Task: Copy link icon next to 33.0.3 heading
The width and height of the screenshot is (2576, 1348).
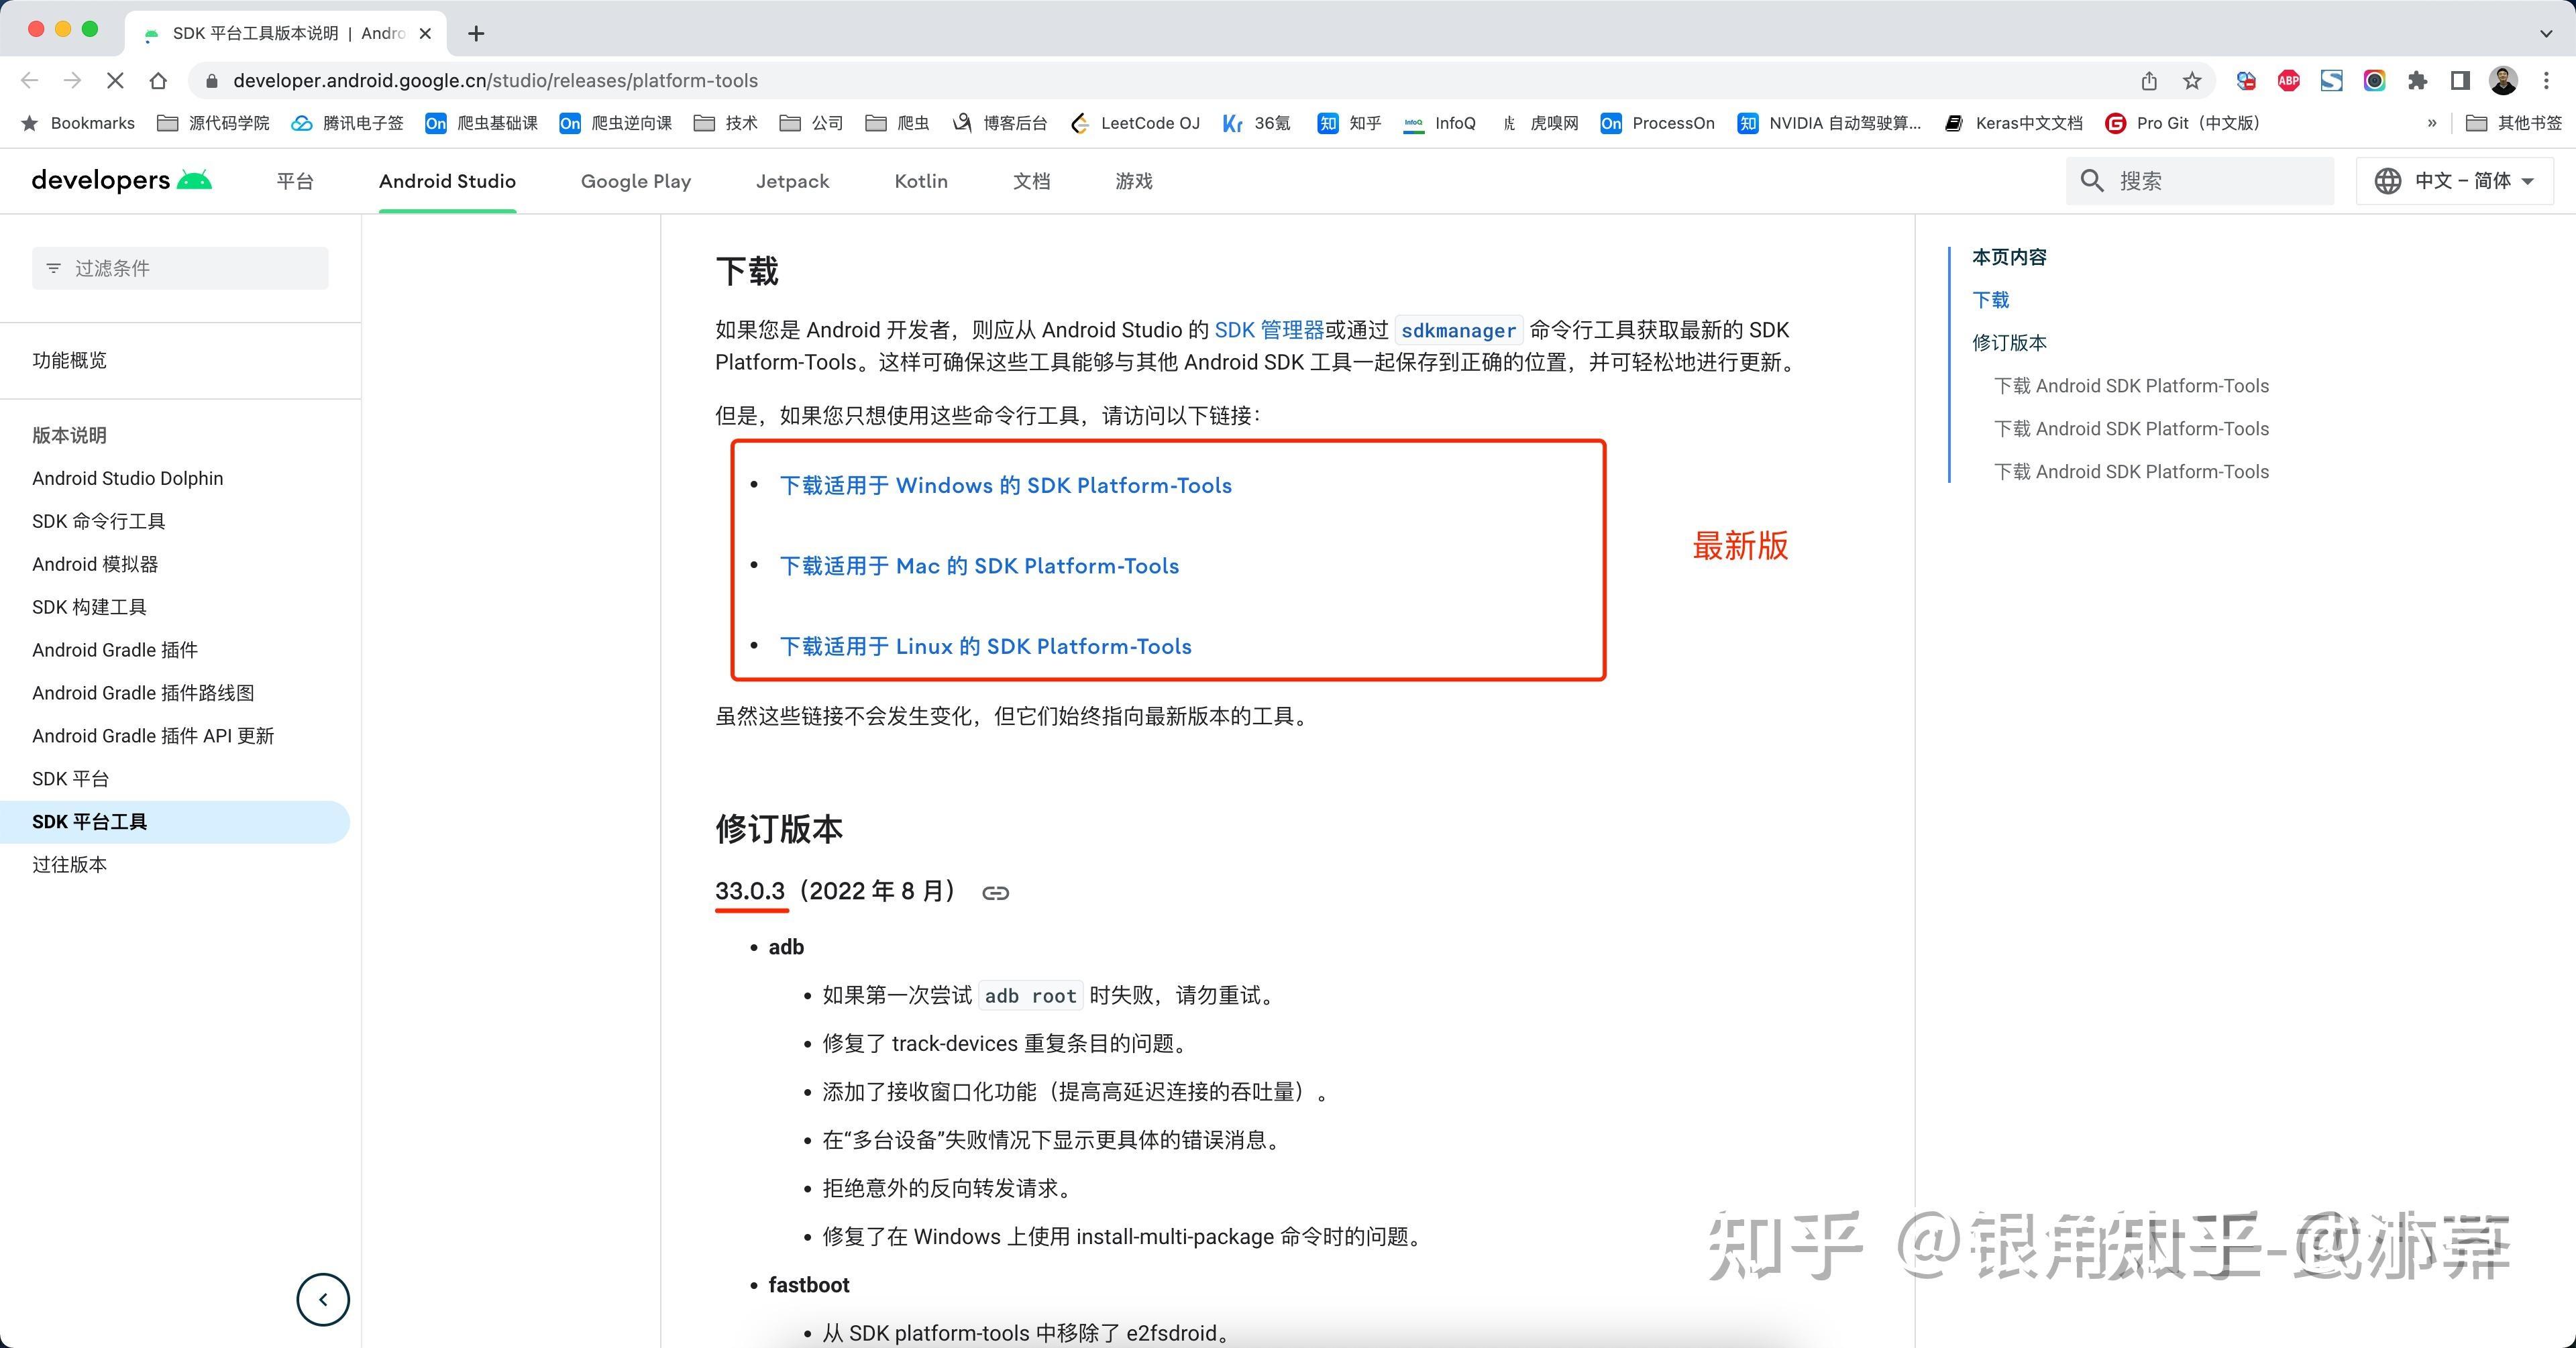Action: (x=995, y=892)
